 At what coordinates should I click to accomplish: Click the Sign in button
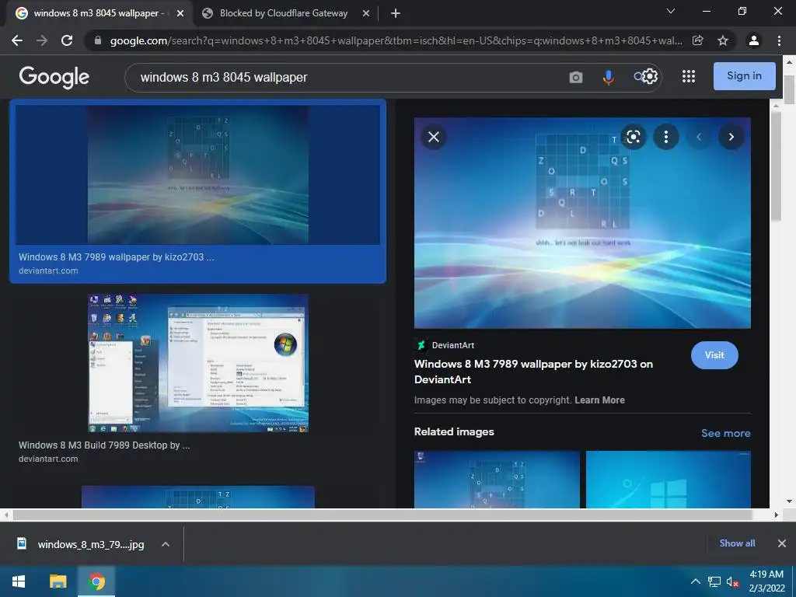[744, 76]
